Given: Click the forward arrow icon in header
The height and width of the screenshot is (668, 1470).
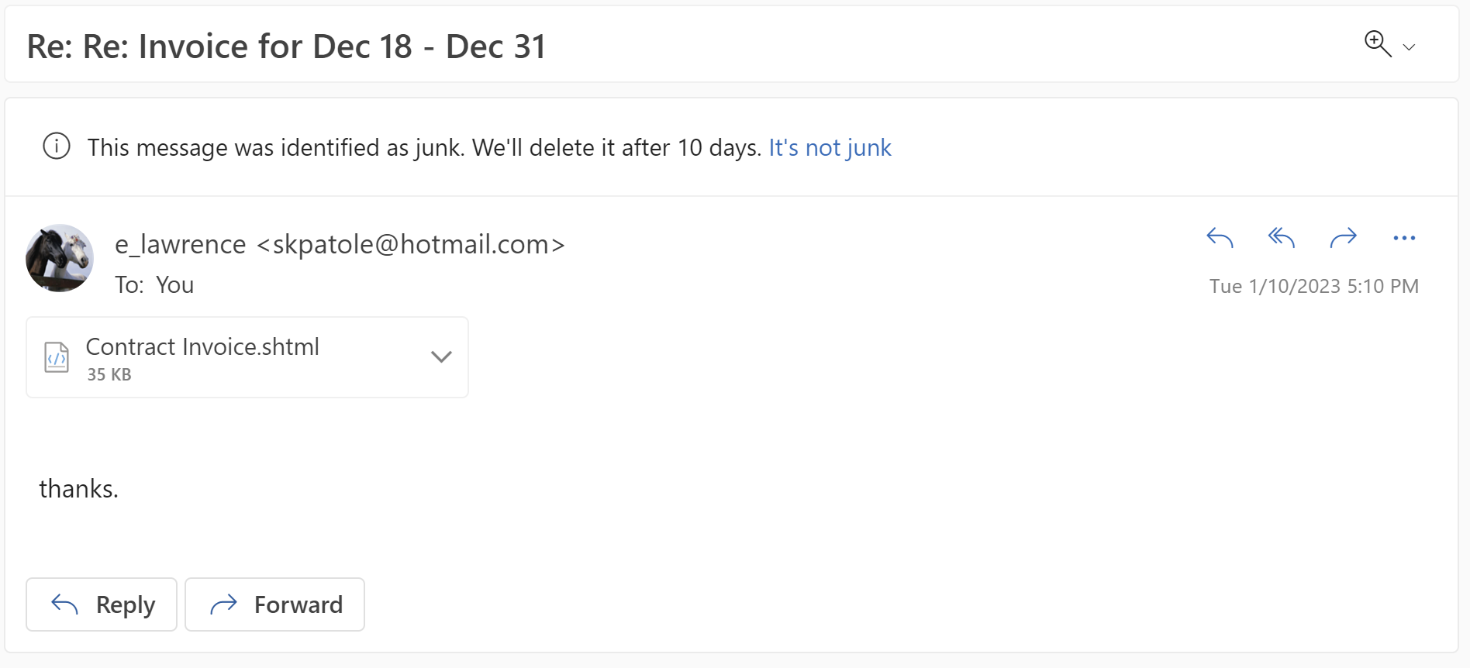Looking at the screenshot, I should pos(1343,237).
